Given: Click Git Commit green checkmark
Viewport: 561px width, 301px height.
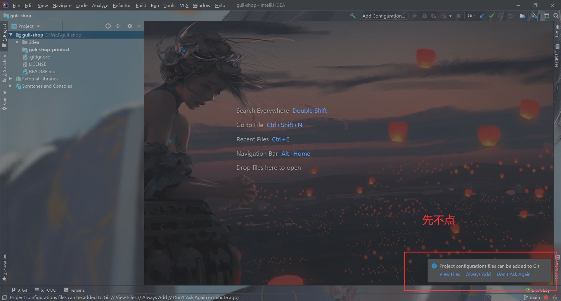Looking at the screenshot, I should (491, 16).
